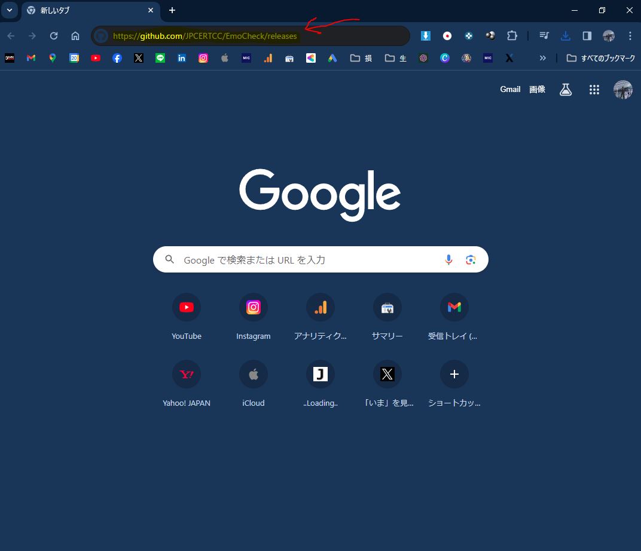Expand hidden bookmarks overflow chevron
The width and height of the screenshot is (641, 551).
click(543, 58)
